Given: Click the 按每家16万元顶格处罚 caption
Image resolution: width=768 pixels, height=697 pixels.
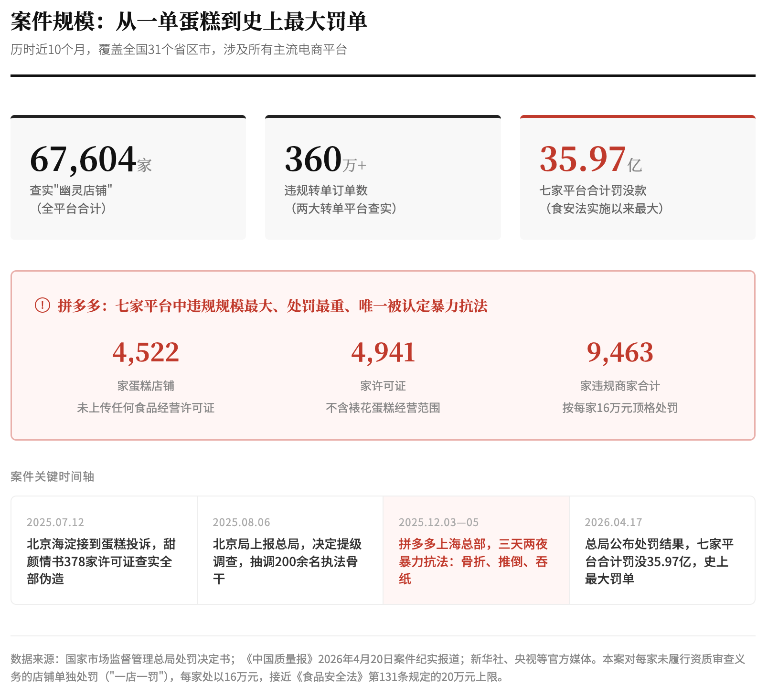Looking at the screenshot, I should [x=619, y=408].
